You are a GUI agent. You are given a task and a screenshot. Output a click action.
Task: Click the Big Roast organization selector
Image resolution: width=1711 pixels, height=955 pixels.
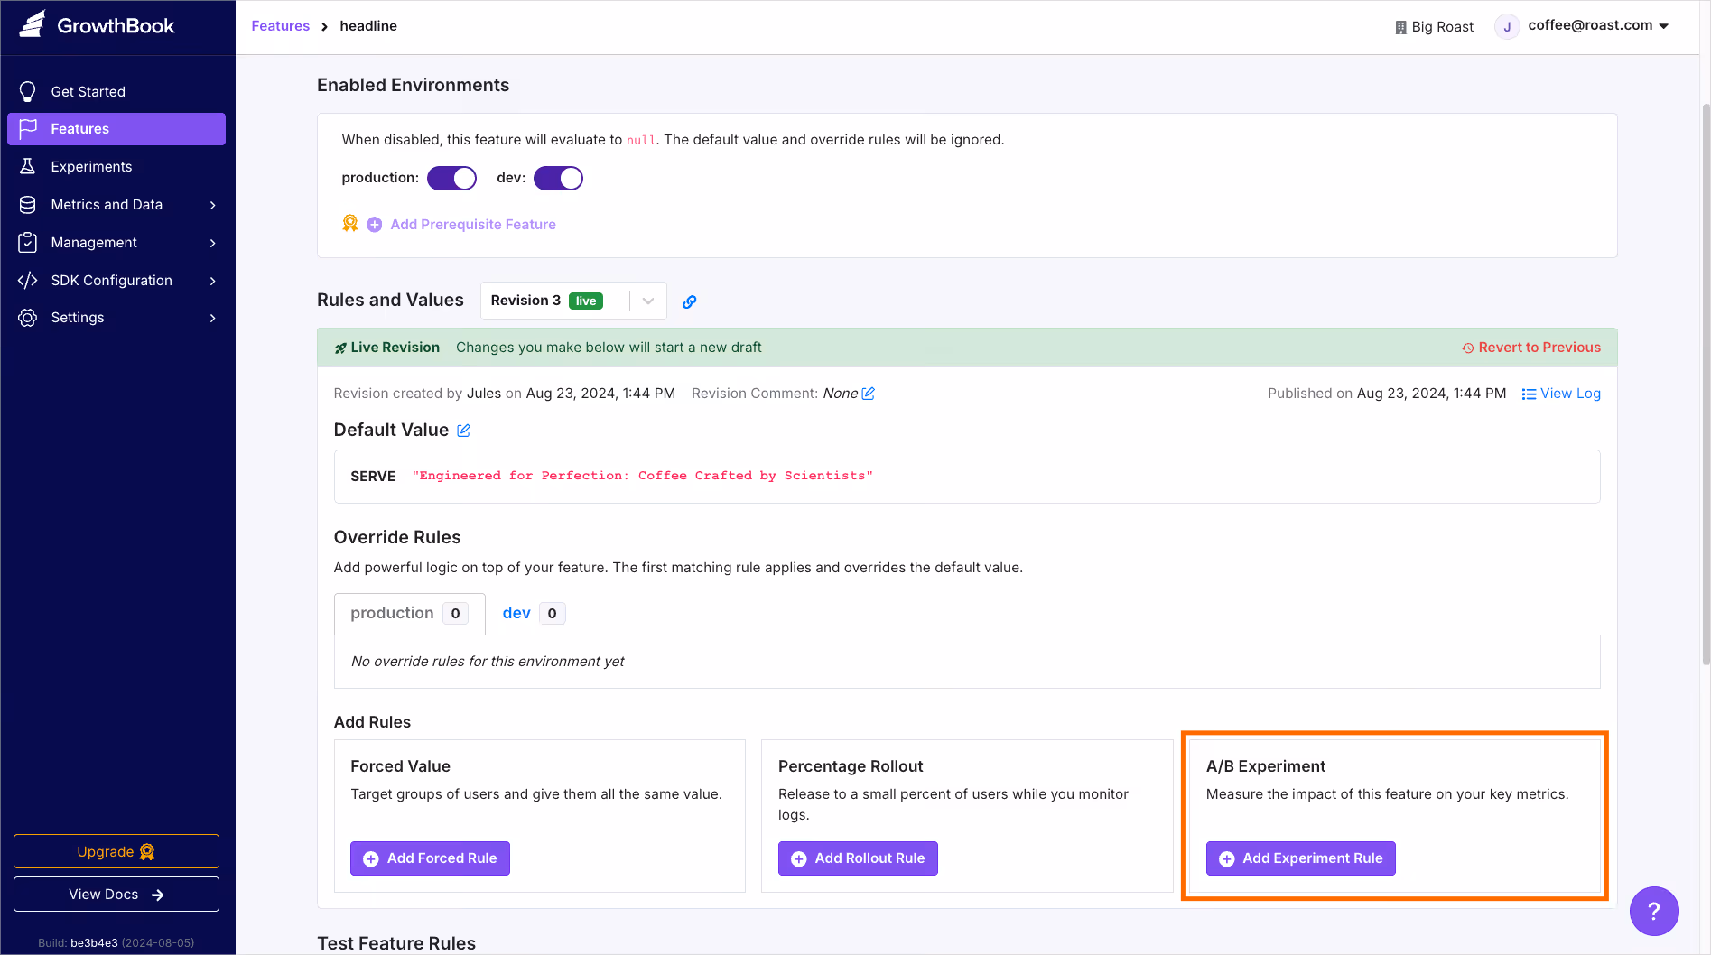coord(1435,26)
